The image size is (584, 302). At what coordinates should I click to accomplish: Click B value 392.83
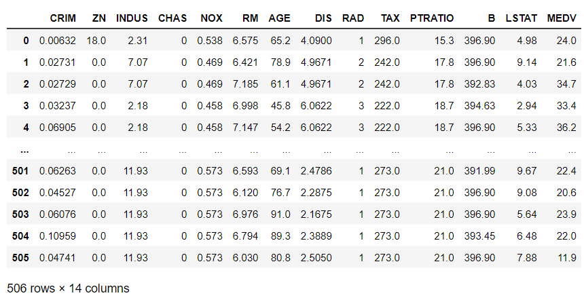tap(479, 84)
